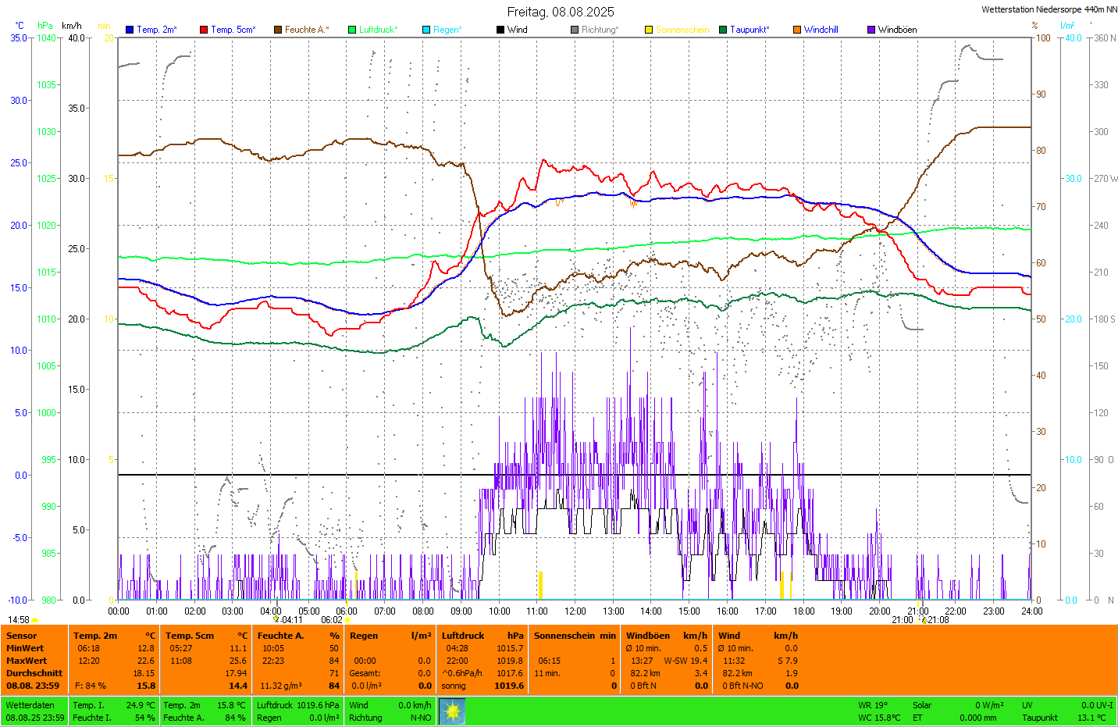Click the 04:11 marker below the time axis
The height and width of the screenshot is (727, 1118).
276,620
